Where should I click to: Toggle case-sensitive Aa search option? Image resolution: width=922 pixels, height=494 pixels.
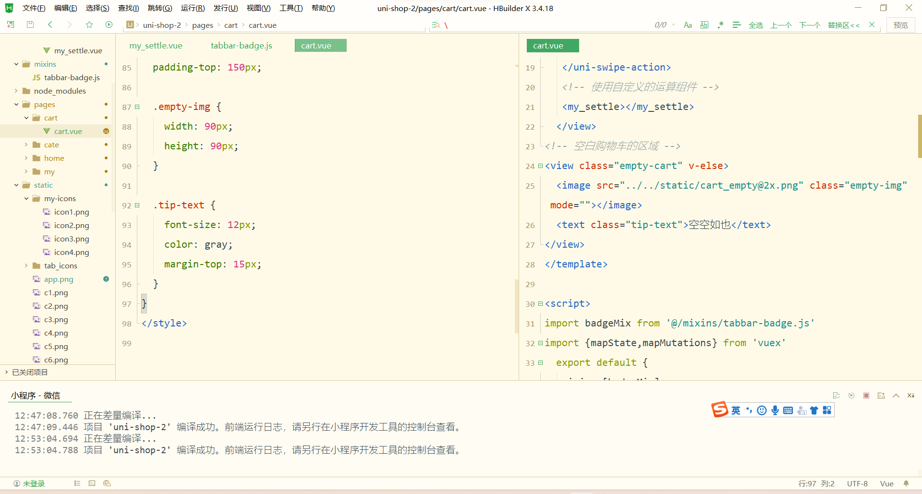pyautogui.click(x=688, y=25)
